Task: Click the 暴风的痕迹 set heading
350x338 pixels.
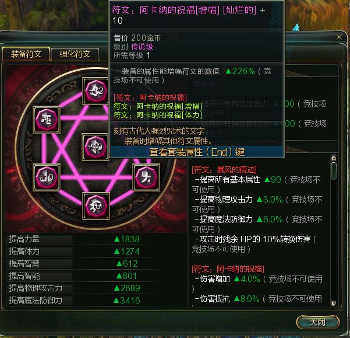Action: 224,170
